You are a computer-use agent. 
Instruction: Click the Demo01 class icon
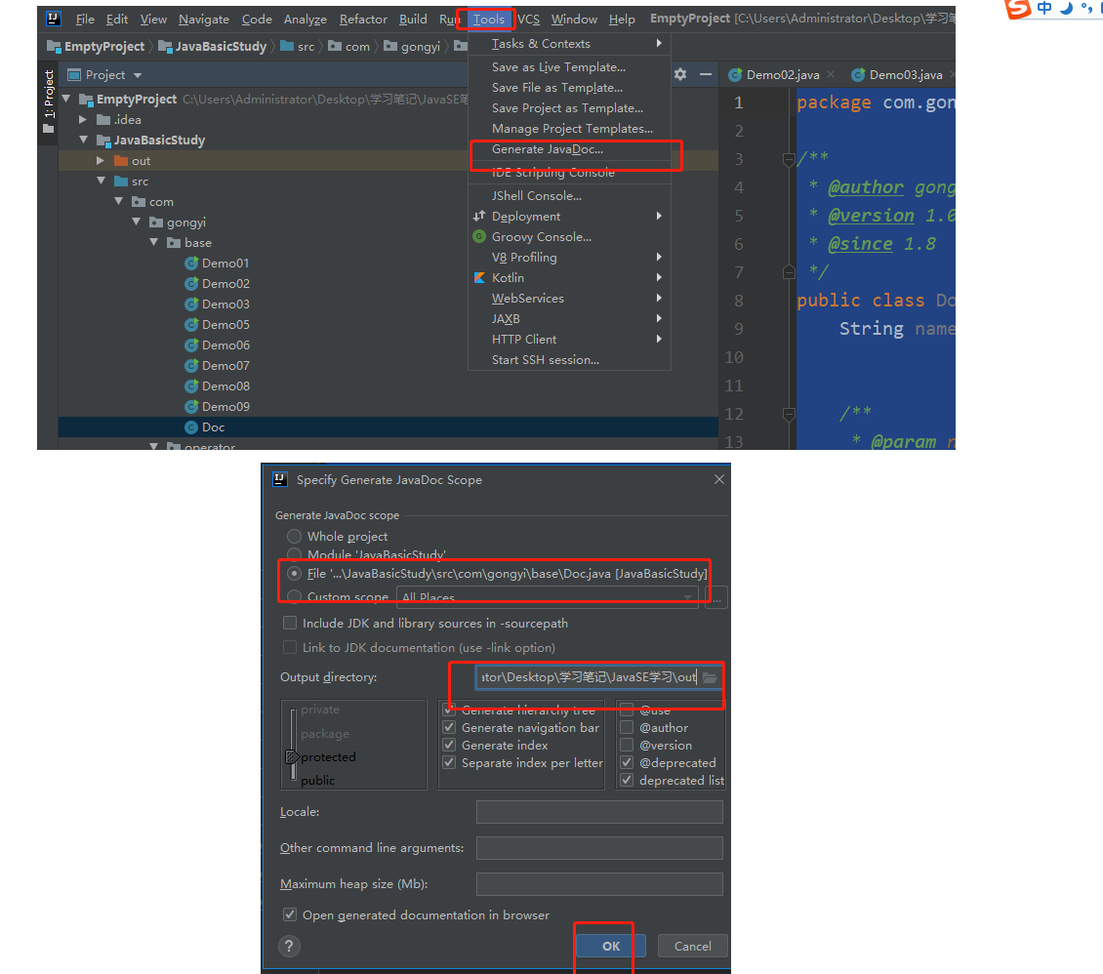coord(191,263)
